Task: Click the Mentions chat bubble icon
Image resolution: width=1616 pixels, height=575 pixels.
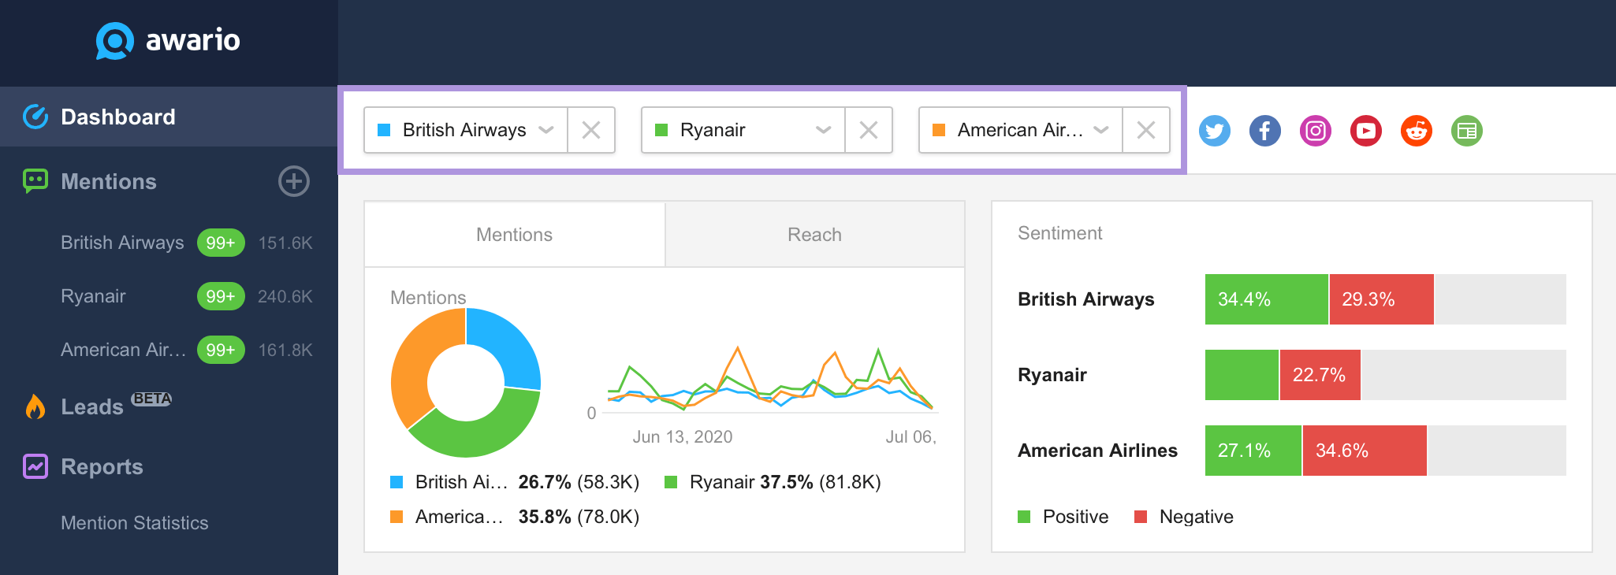Action: (x=35, y=181)
